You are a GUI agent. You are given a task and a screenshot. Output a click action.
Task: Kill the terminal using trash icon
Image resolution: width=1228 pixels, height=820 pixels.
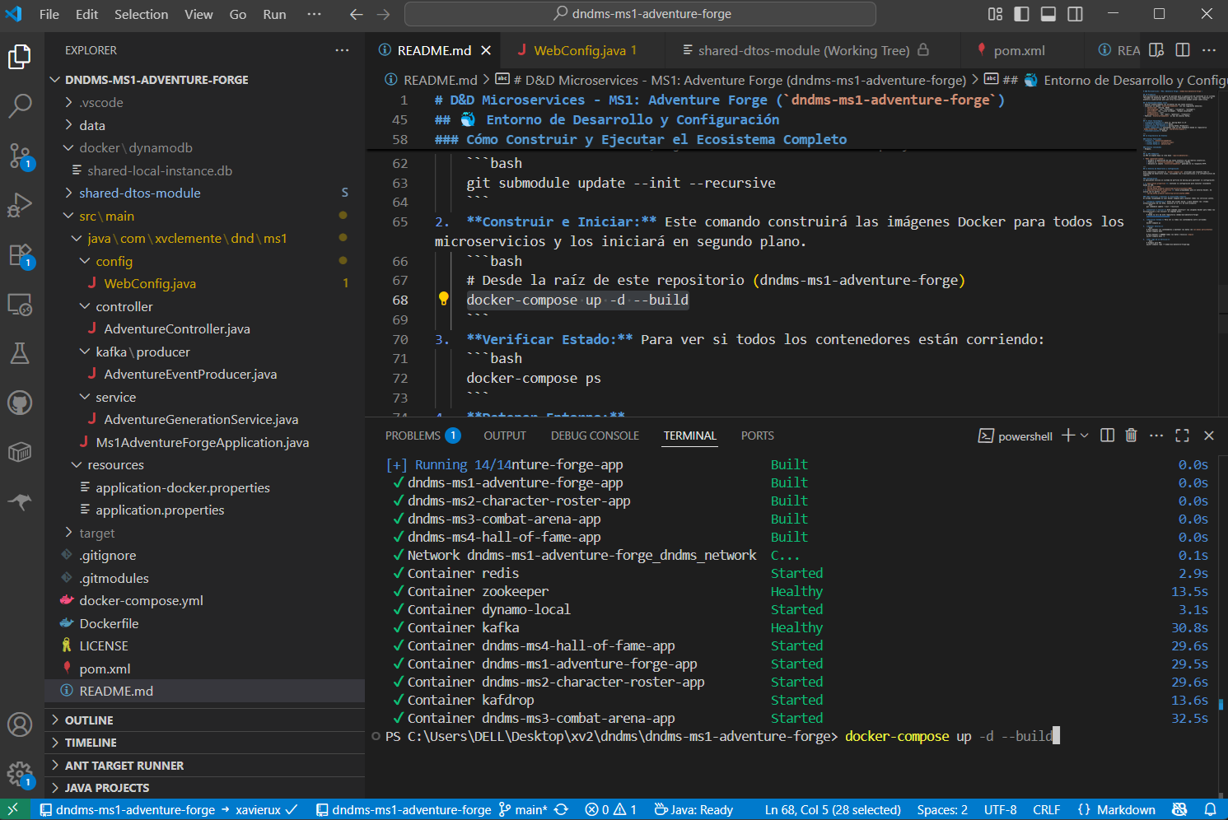coord(1131,436)
